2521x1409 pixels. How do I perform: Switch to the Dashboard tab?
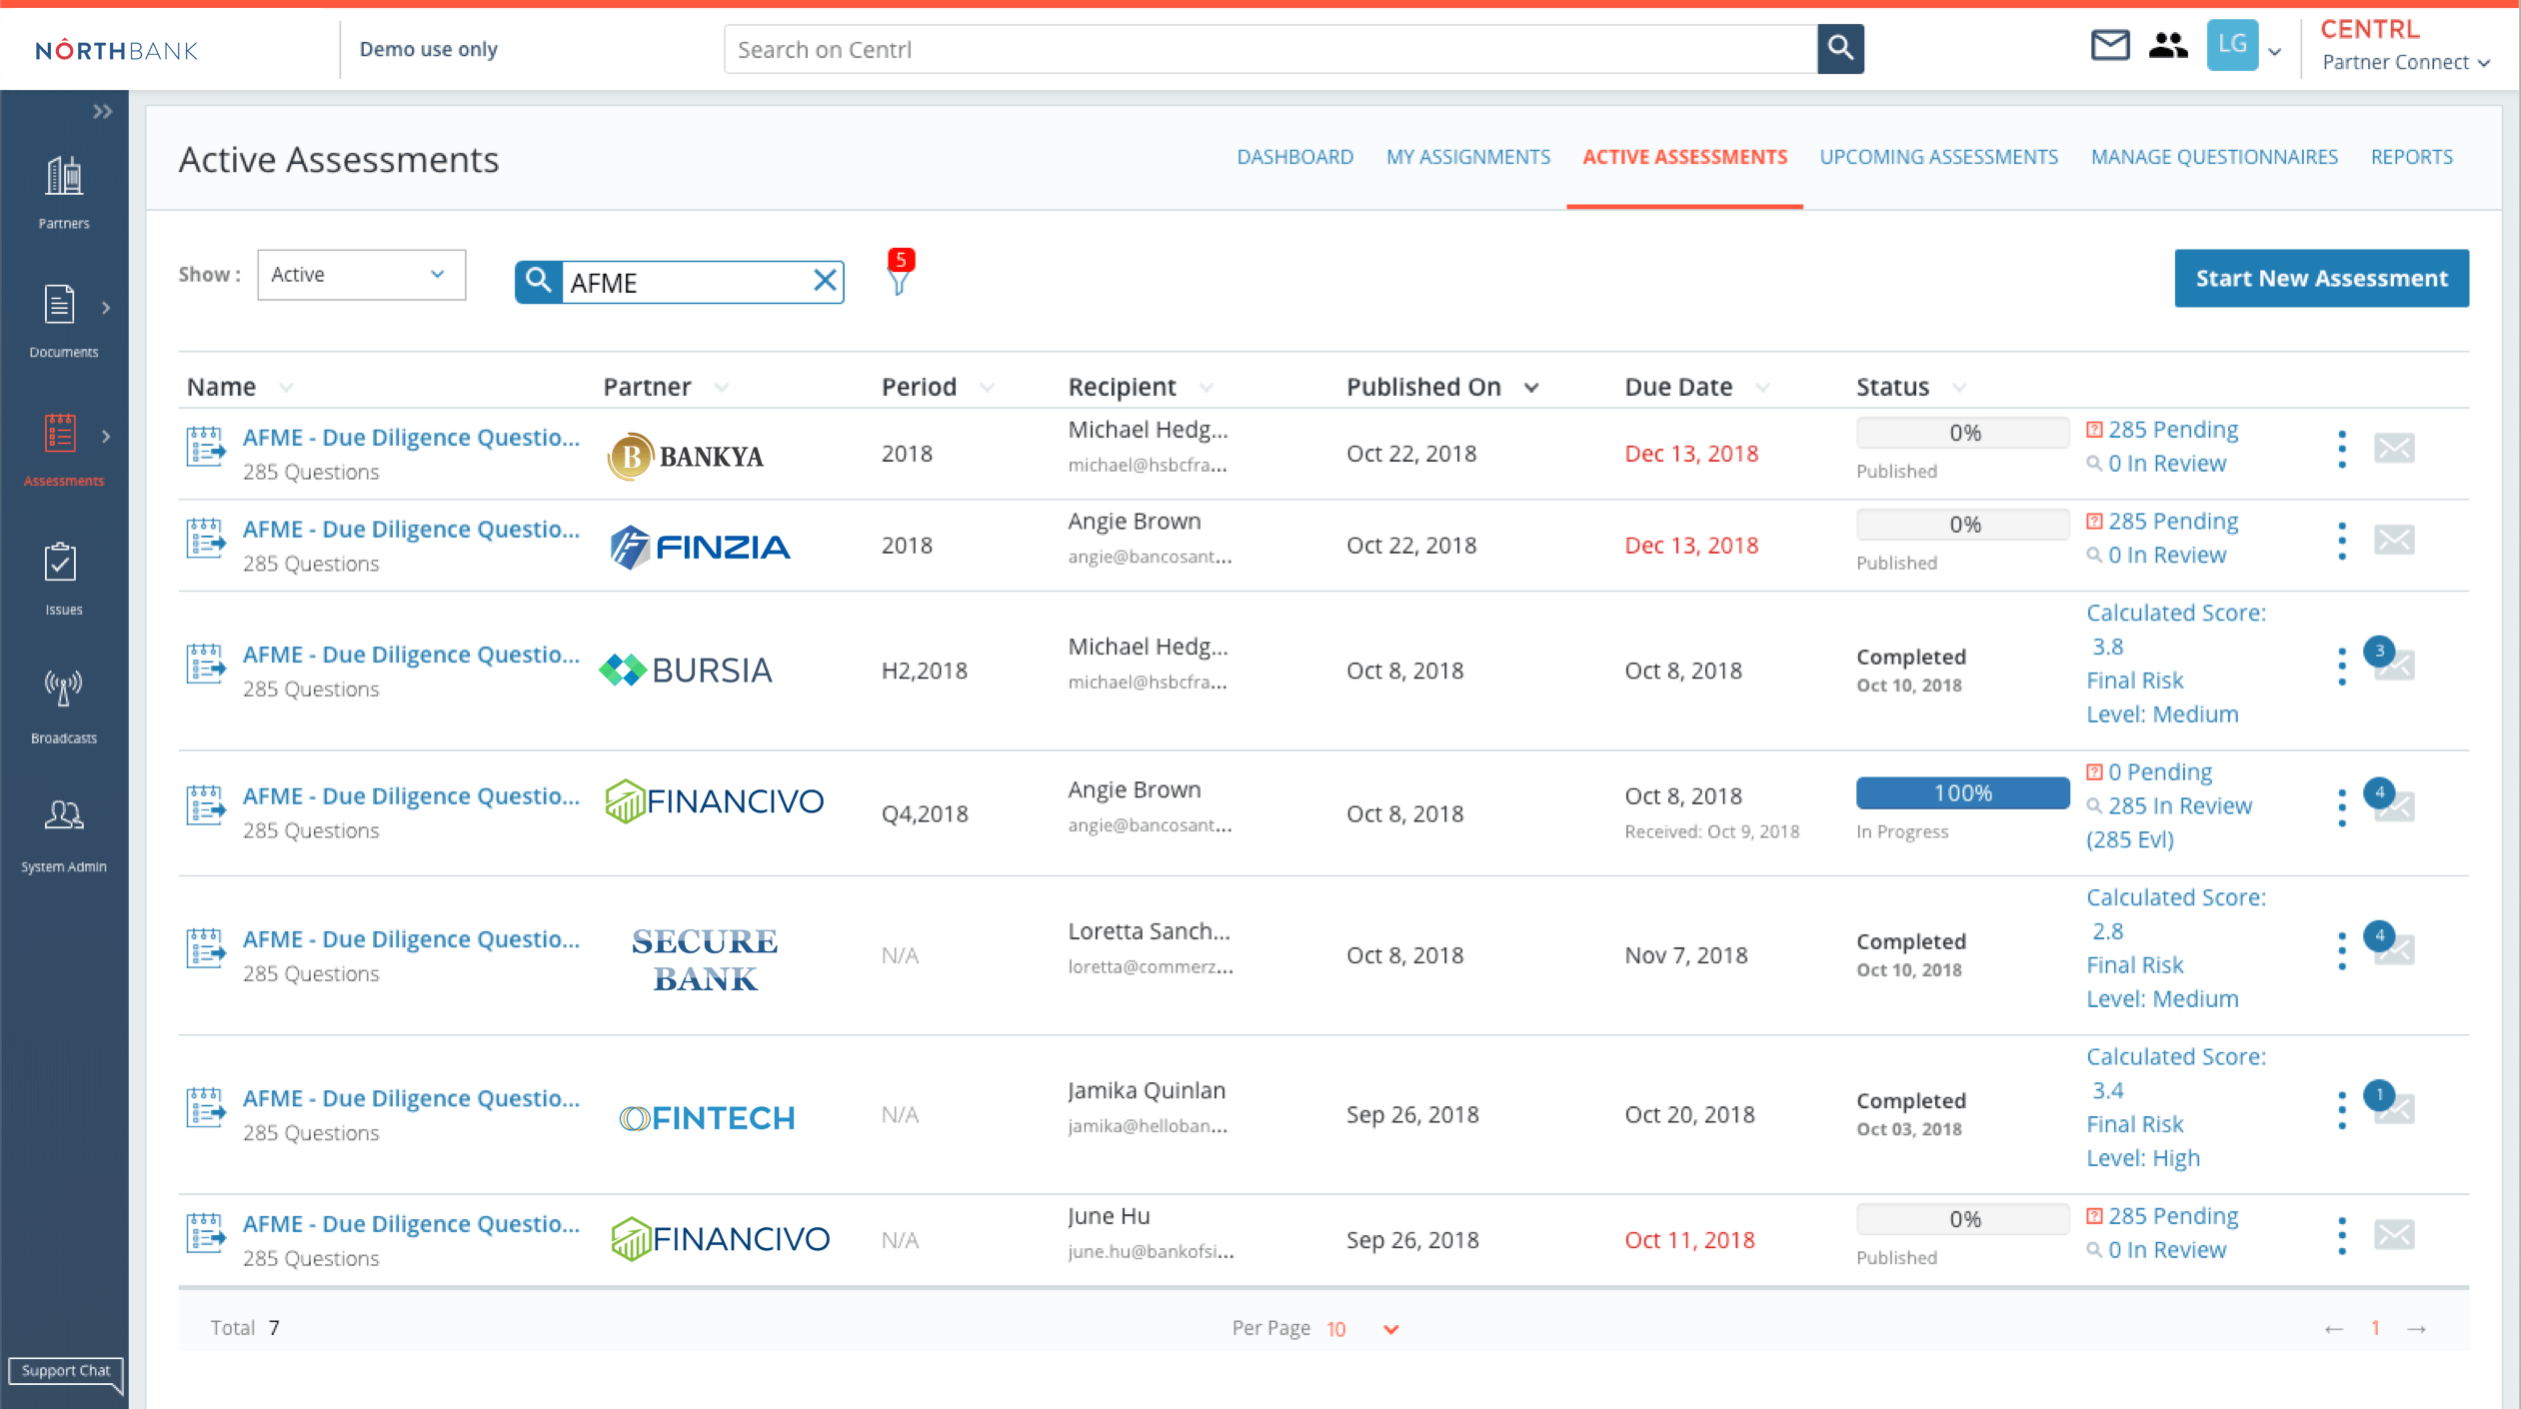pos(1294,157)
